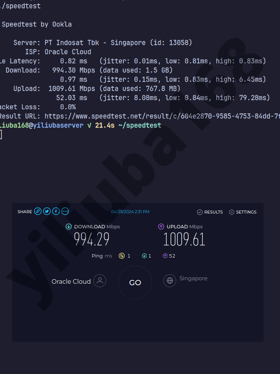Screen dimensions: 280x374
Task: Click the 994.29 download speed value
Action: 92,240
